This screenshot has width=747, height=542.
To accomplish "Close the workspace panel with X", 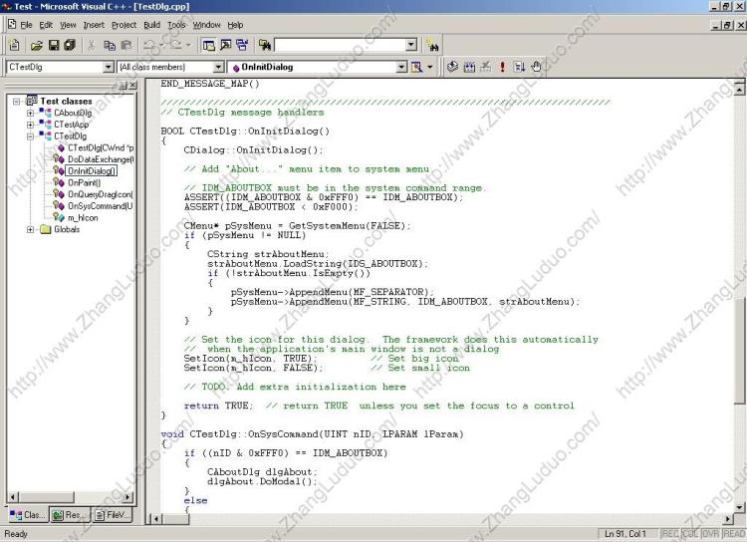I will [132, 86].
